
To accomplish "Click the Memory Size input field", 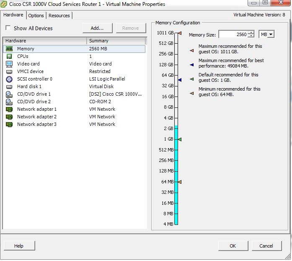I will pyautogui.click(x=234, y=34).
